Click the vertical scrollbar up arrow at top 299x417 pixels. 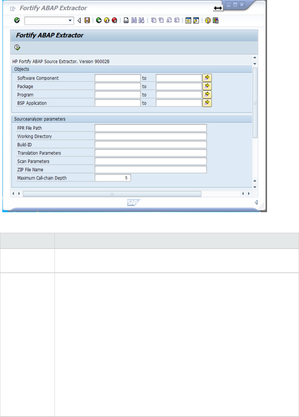pos(255,58)
